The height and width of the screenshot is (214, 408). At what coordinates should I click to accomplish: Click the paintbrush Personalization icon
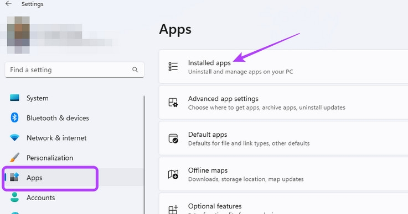[x=14, y=157]
